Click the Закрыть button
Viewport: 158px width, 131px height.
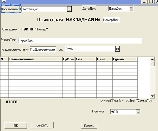coord(42,125)
